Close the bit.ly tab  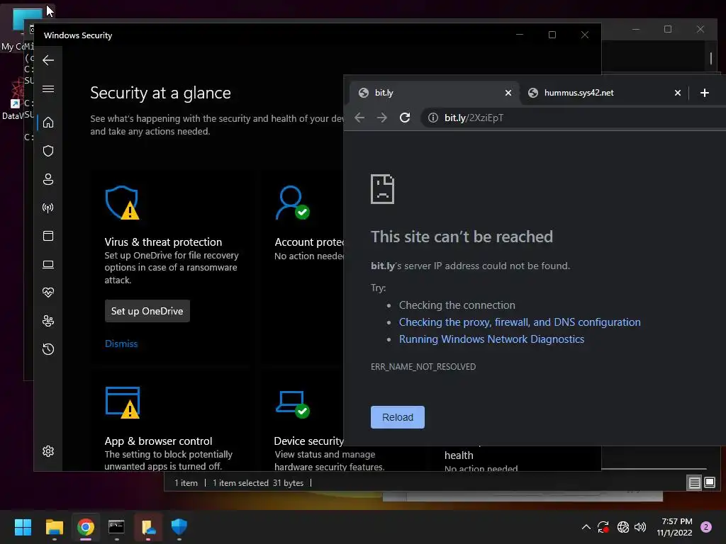click(x=508, y=93)
